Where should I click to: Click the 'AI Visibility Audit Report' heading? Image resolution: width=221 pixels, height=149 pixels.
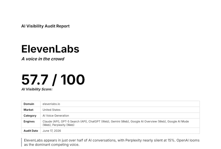(x=45, y=26)
